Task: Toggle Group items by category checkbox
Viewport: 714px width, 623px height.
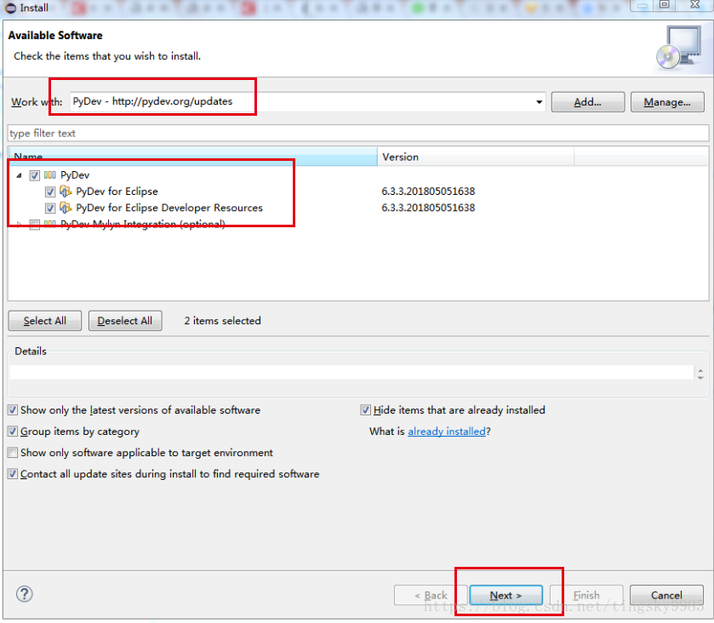Action: 13,432
